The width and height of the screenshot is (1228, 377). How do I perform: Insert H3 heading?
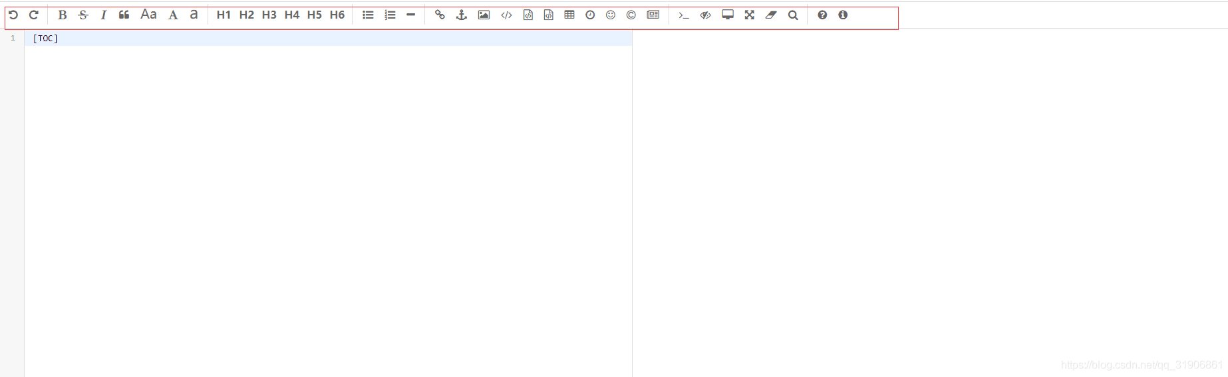pos(269,15)
